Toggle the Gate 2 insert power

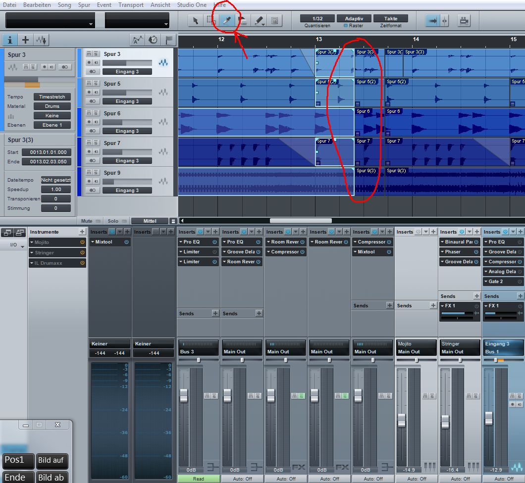(520, 282)
